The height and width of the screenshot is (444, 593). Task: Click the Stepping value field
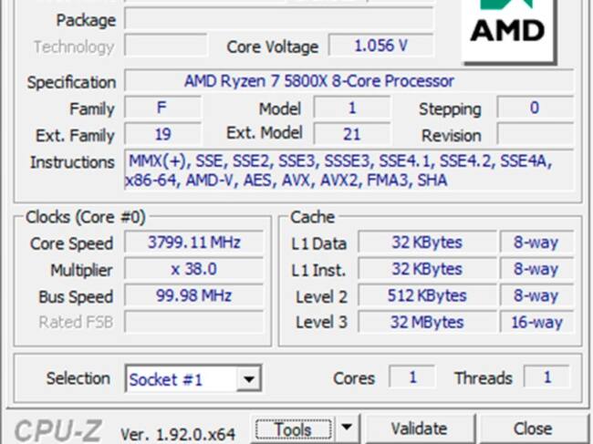[x=535, y=108]
